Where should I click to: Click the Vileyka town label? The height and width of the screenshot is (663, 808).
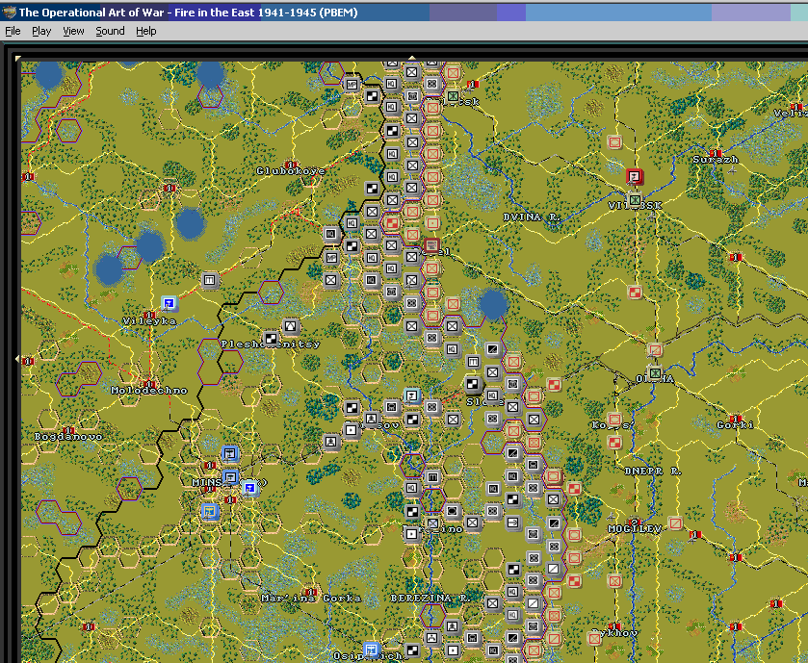149,321
